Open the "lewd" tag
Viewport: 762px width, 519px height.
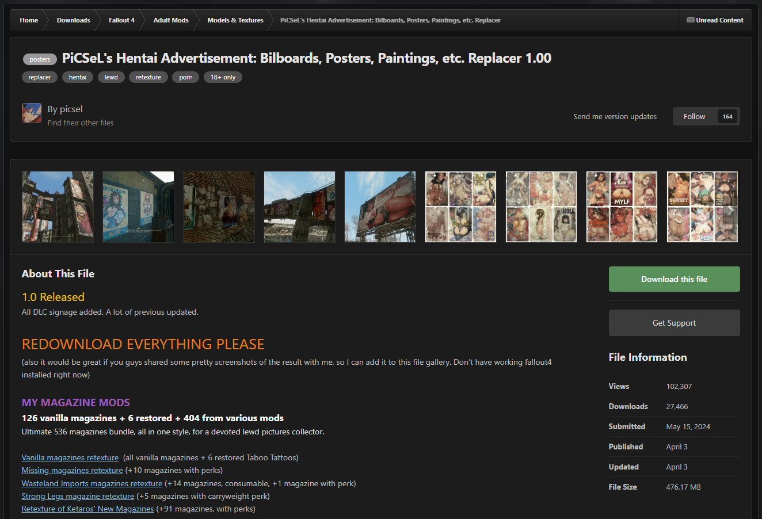tap(111, 77)
